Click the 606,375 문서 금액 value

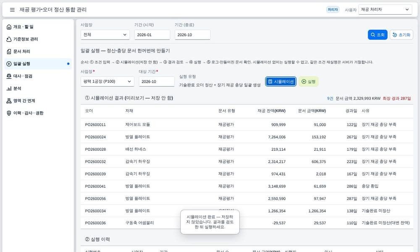point(319,161)
